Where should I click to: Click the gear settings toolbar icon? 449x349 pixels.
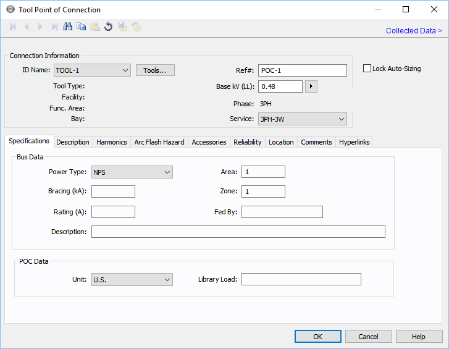136,27
